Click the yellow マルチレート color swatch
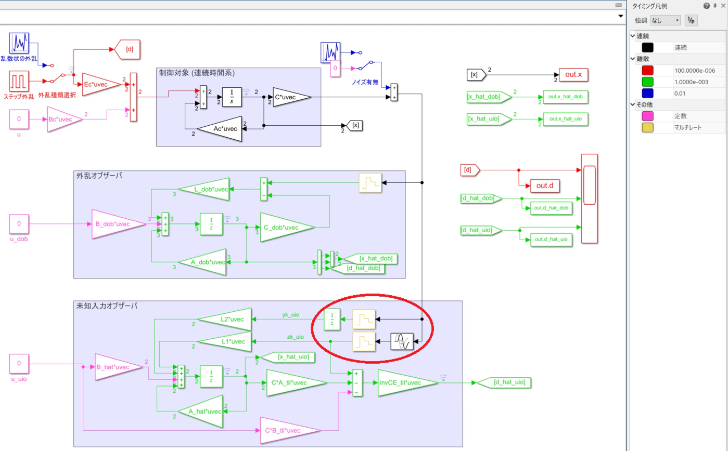The width and height of the screenshot is (728, 451). click(647, 127)
